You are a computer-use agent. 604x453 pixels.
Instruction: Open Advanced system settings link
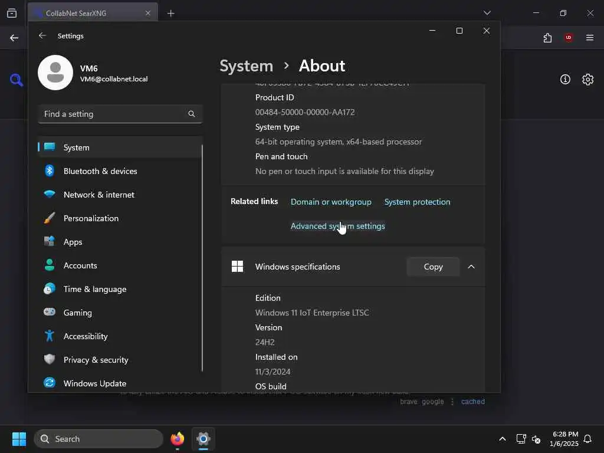[x=337, y=226]
